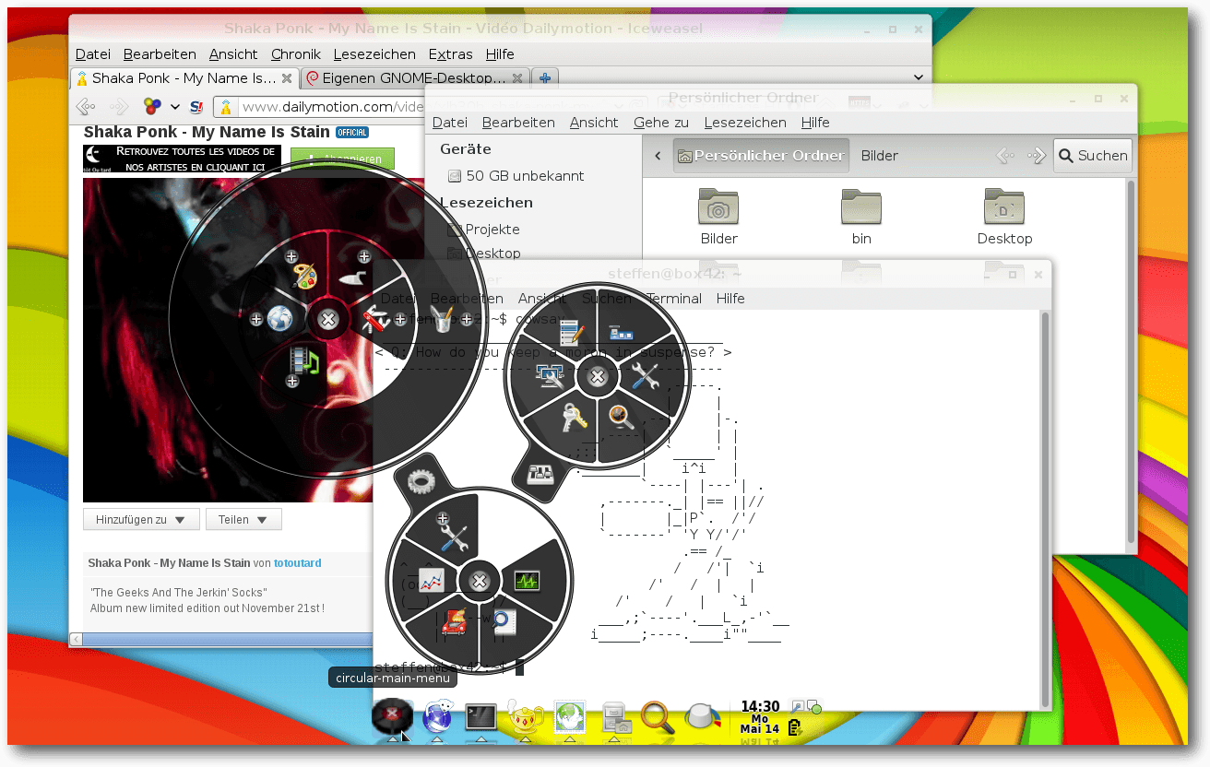This screenshot has height=767, width=1210.
Task: Expand the Hinzufügen zu dropdown
Action: pos(141,520)
